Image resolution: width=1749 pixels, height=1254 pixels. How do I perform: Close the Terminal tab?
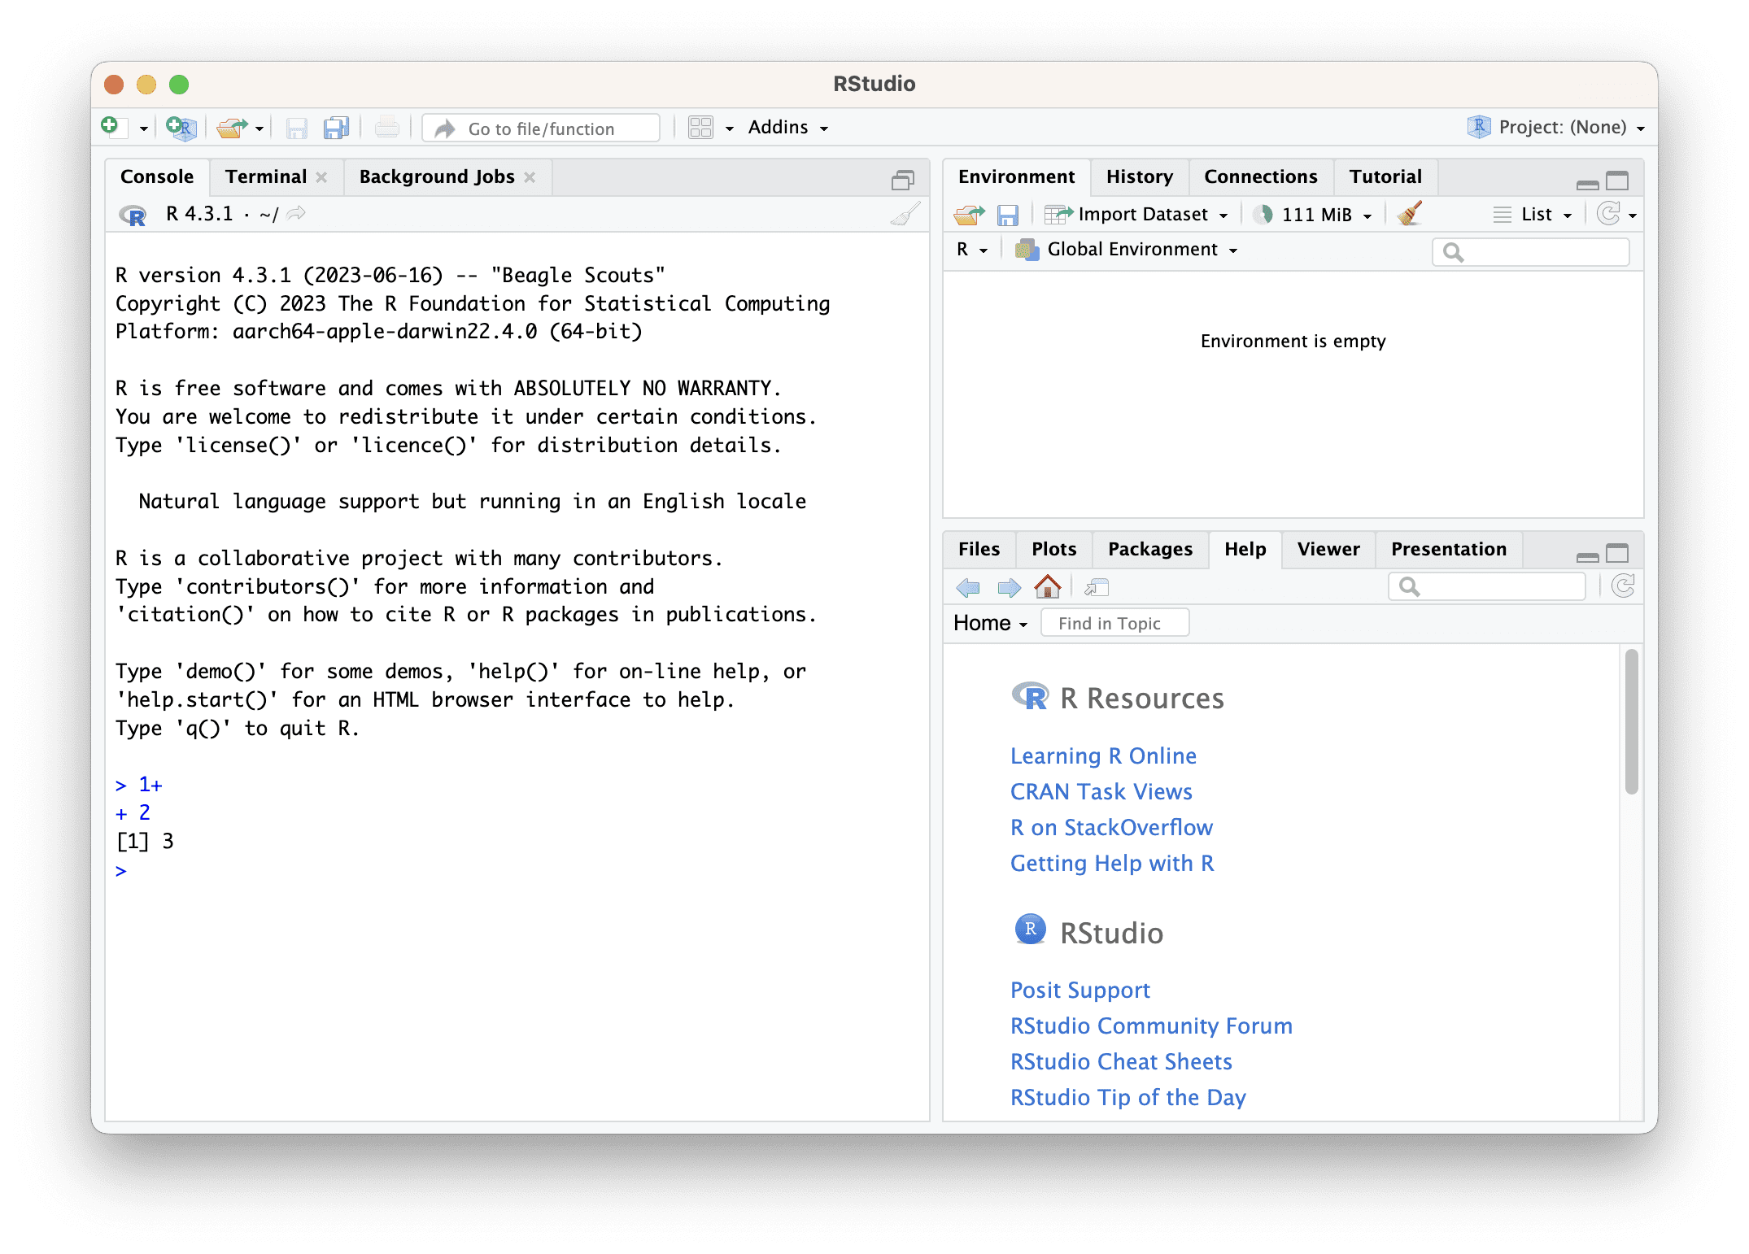pos(322,177)
